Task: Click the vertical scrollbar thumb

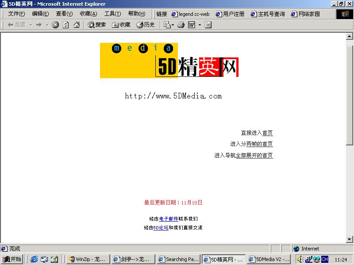Action: click(350, 95)
